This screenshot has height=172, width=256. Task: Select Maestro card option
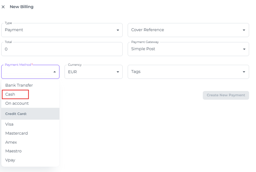pyautogui.click(x=13, y=151)
